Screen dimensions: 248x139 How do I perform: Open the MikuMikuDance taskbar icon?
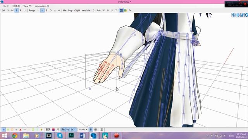[x=105, y=136]
